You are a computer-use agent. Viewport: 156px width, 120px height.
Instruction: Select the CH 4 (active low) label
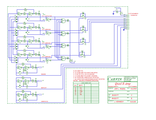point(46,57)
